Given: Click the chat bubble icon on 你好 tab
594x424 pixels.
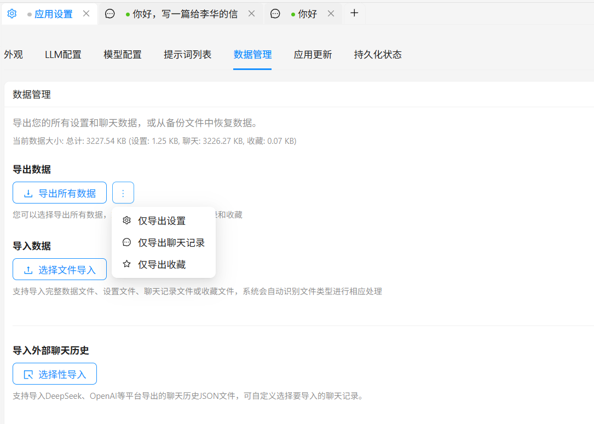Looking at the screenshot, I should 275,14.
